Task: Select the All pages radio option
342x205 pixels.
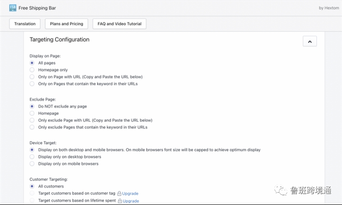Action: point(32,63)
